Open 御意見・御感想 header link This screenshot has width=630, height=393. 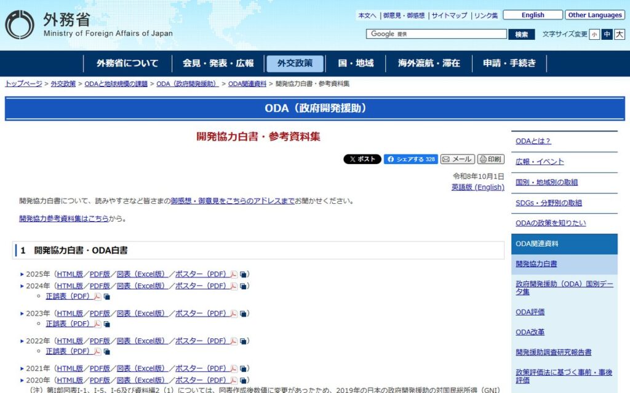pos(404,15)
